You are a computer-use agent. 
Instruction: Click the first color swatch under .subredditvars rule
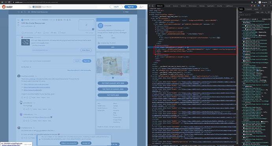[x=244, y=22]
